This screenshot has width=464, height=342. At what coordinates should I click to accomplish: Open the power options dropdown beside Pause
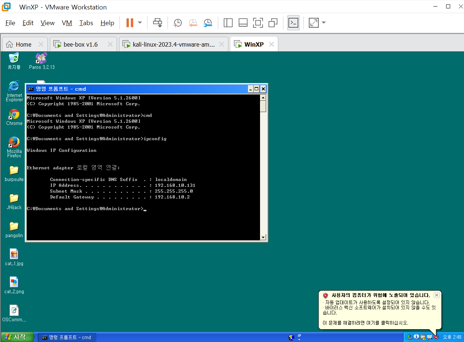click(x=140, y=23)
